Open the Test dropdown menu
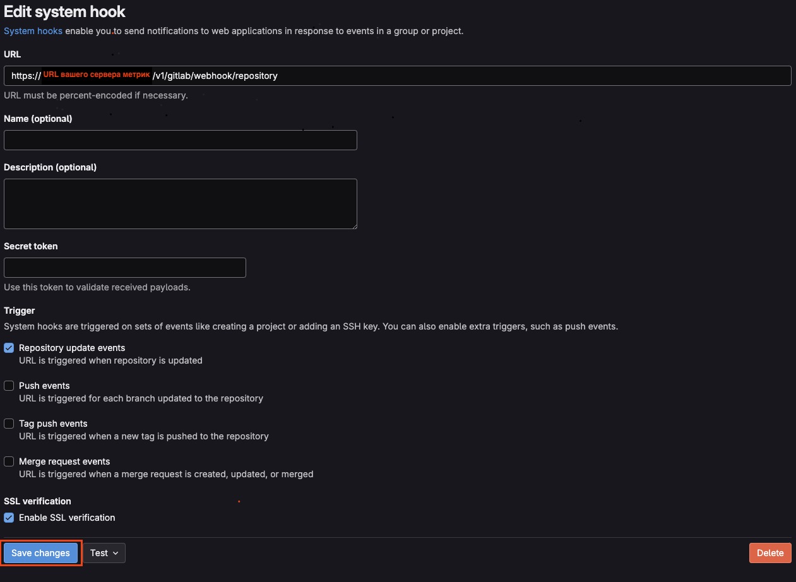796x582 pixels. tap(104, 553)
